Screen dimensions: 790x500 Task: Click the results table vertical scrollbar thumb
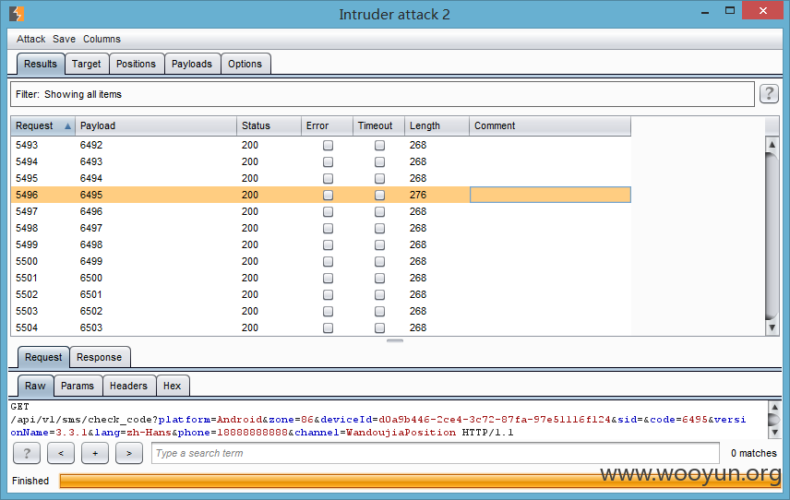(772, 235)
